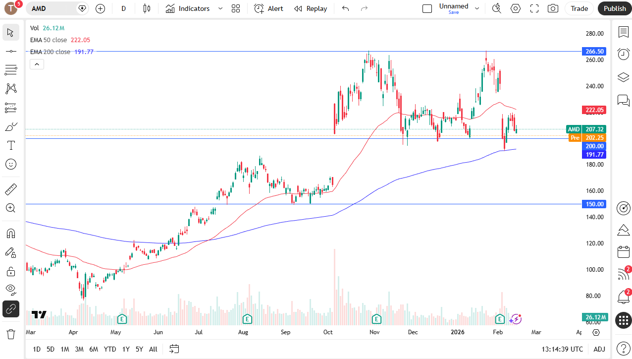This screenshot has width=632, height=359.
Task: Open the alerts clock panel
Action: [623, 55]
